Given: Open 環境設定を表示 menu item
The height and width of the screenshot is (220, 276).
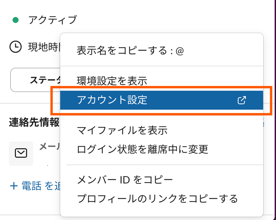Looking at the screenshot, I should click(112, 81).
